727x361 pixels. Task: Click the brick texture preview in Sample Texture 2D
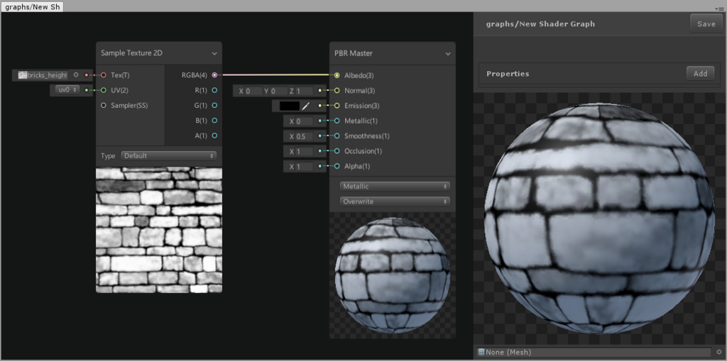(159, 230)
